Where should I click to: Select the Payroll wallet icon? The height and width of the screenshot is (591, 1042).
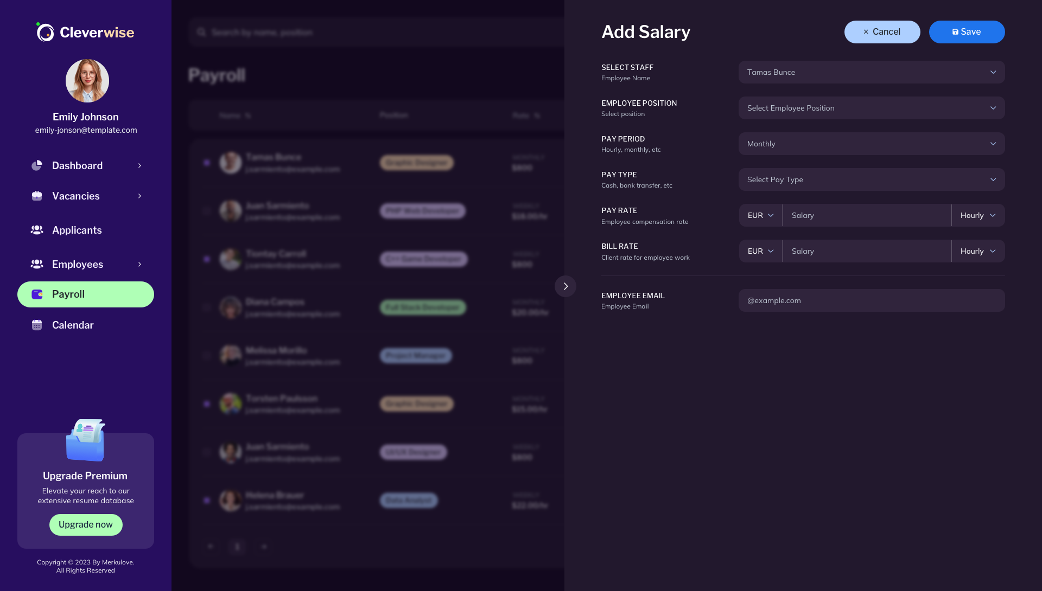36,294
